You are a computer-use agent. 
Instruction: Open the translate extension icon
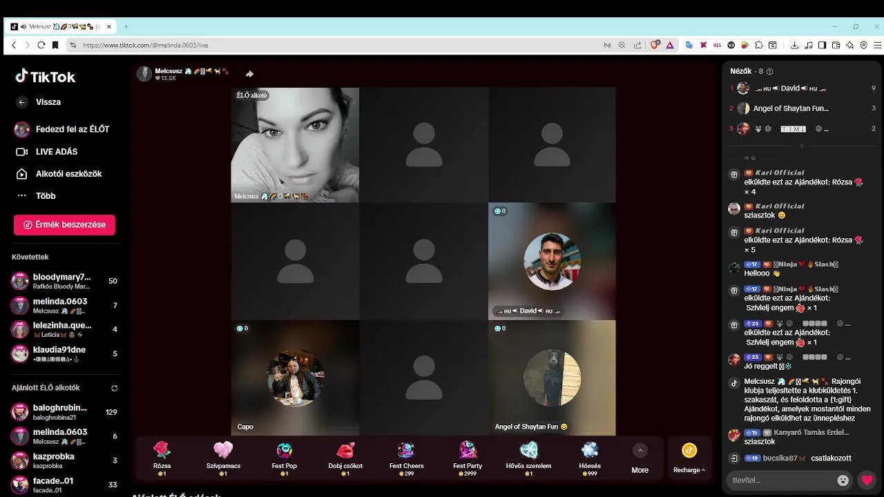tap(689, 45)
